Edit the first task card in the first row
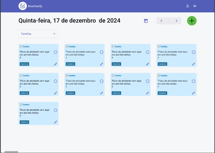215x153 pixels. [56, 64]
